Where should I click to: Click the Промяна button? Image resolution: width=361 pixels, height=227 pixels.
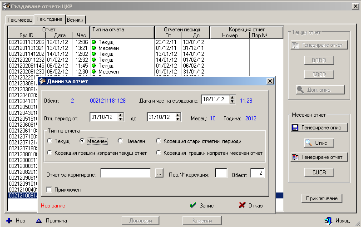52,221
